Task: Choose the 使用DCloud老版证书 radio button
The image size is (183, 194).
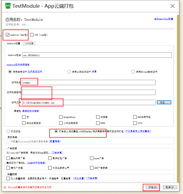Action: point(133,72)
